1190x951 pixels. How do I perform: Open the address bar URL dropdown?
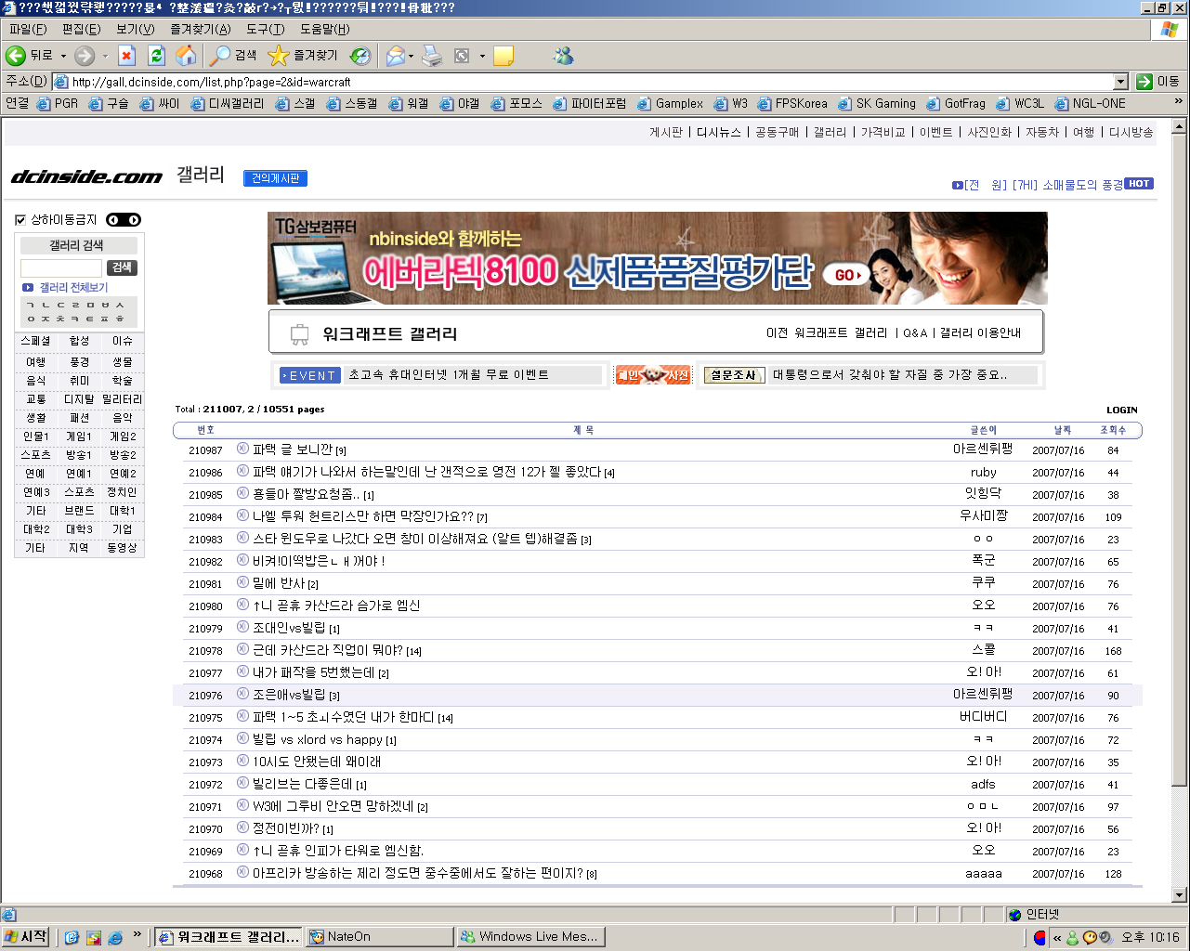point(1119,82)
